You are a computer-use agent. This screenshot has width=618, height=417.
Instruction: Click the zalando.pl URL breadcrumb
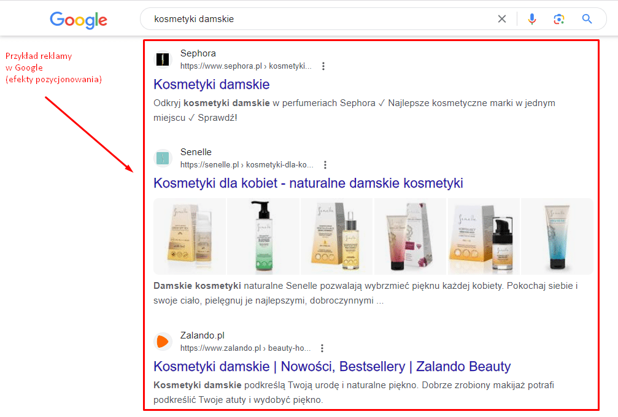pos(245,348)
